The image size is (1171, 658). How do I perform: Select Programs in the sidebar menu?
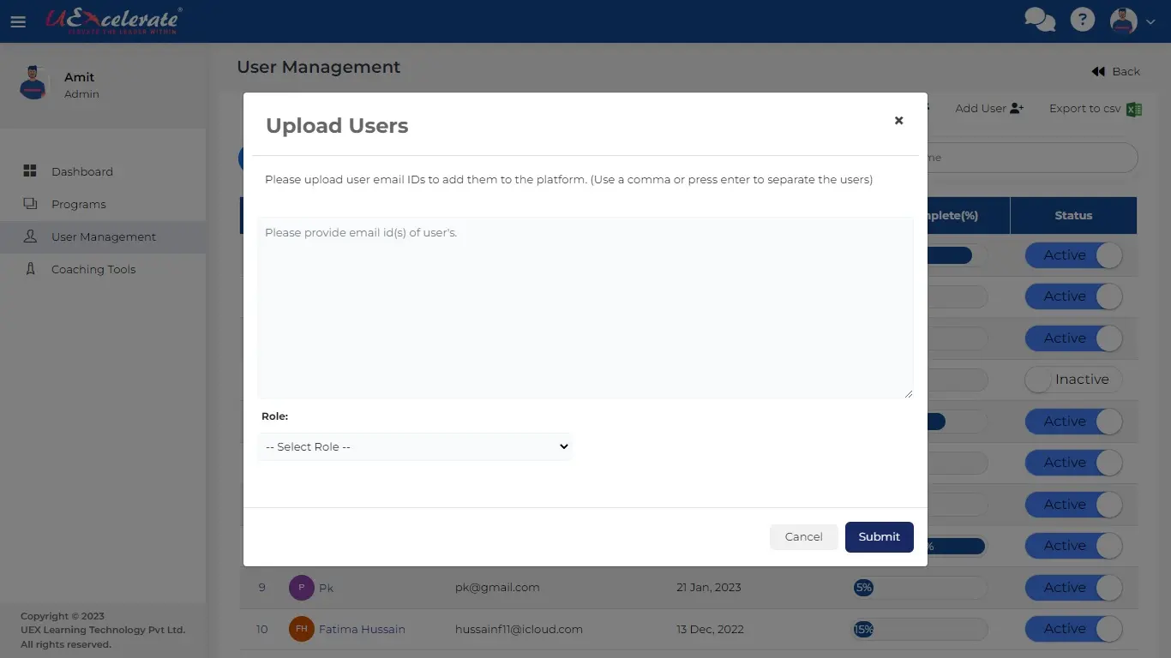[80, 204]
